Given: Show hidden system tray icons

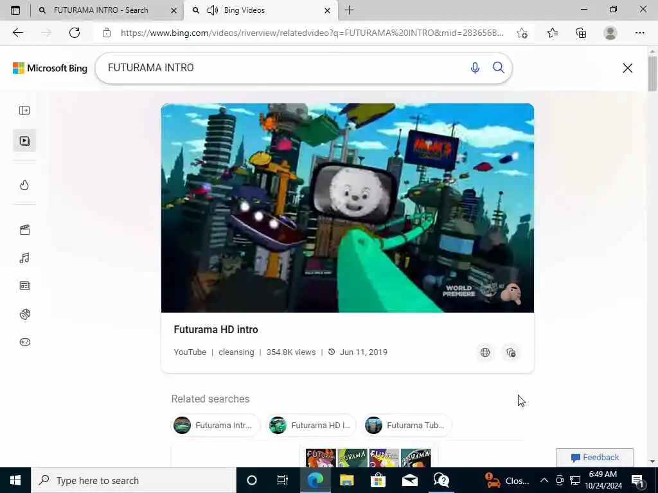Looking at the screenshot, I should coord(544,480).
